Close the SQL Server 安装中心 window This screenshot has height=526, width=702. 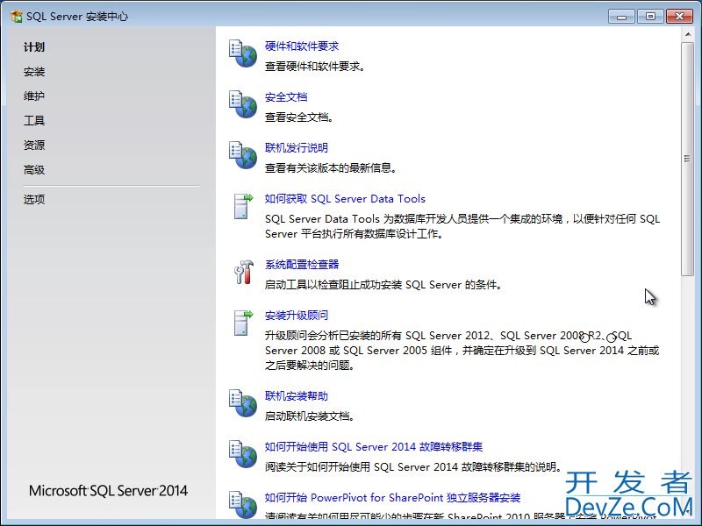[x=679, y=17]
